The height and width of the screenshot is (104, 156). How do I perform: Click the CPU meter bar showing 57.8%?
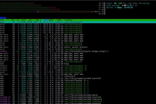click(x=53, y=10)
